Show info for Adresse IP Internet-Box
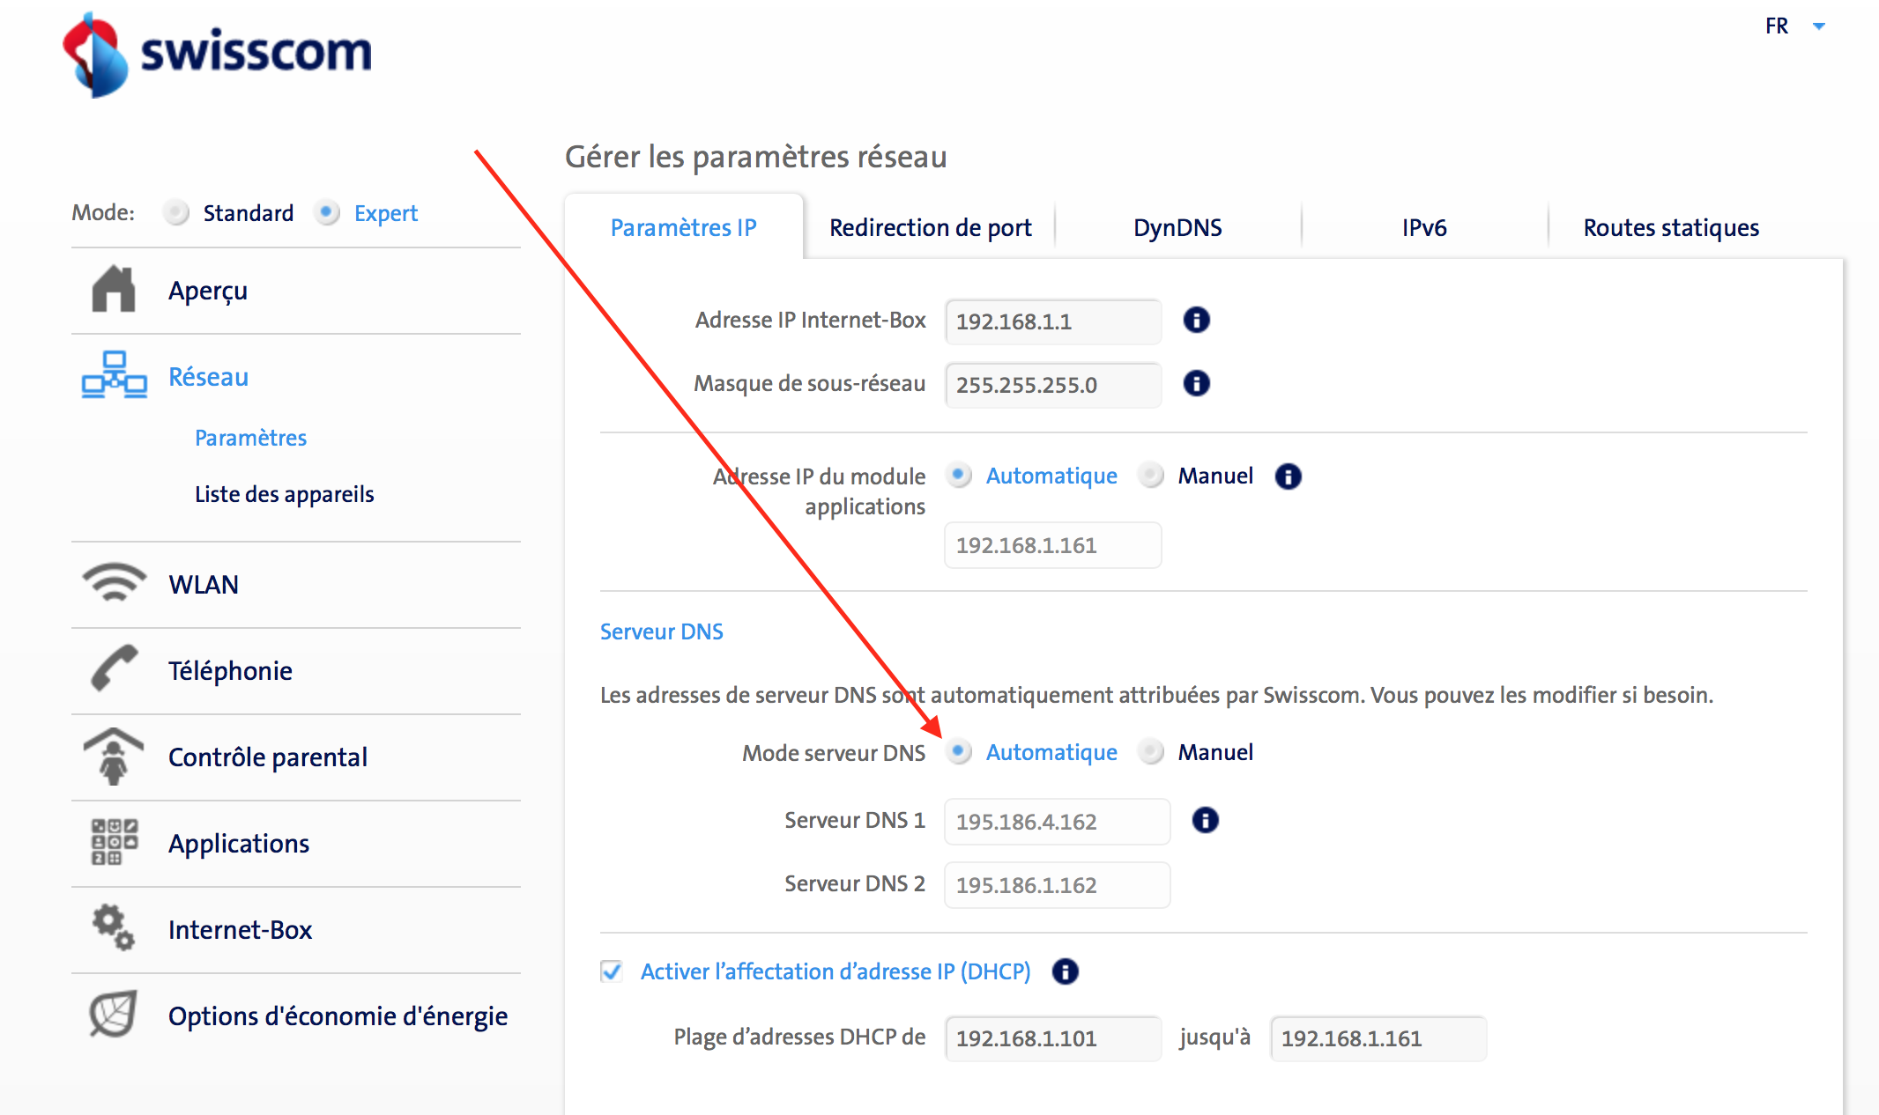Viewport: 1879px width, 1115px height. [x=1196, y=320]
